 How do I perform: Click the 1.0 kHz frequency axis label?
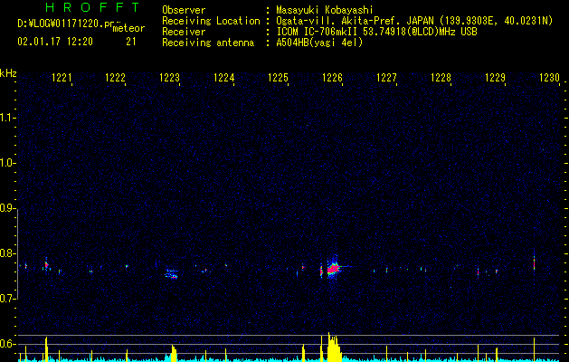point(8,163)
